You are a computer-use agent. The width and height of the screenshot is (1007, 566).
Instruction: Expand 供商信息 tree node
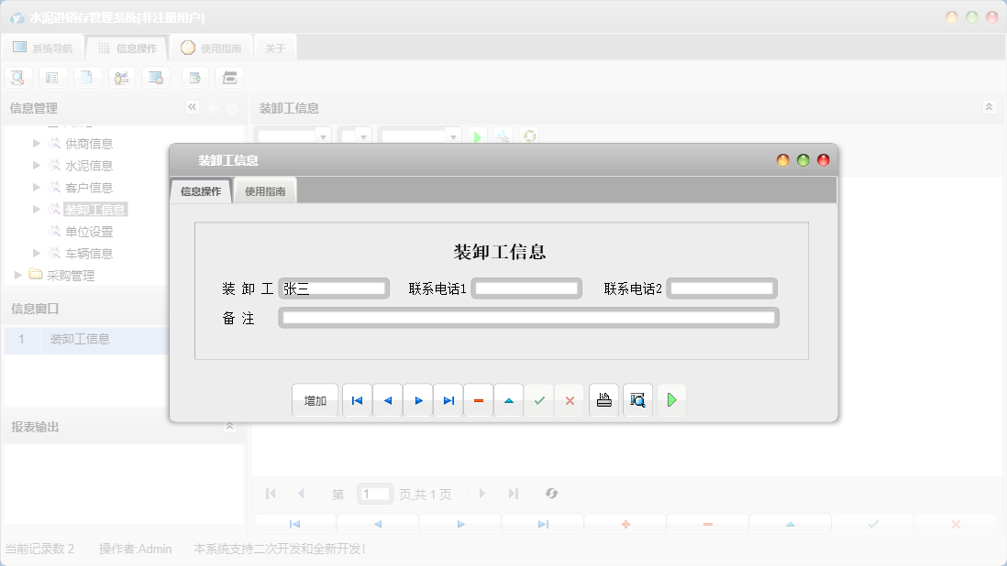coord(37,144)
